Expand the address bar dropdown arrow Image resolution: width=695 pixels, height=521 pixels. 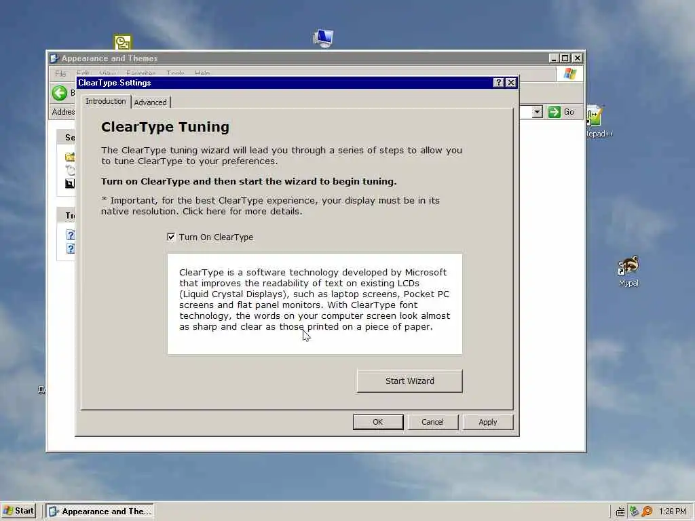[x=538, y=112]
